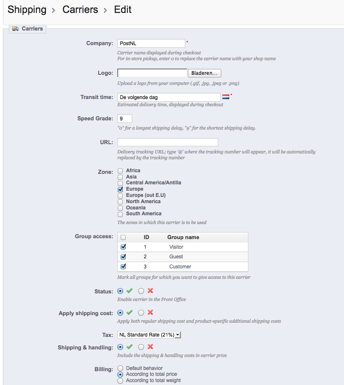Screen dimensions: 344x385
Task: Click the URL tracking input field
Action: click(x=168, y=142)
